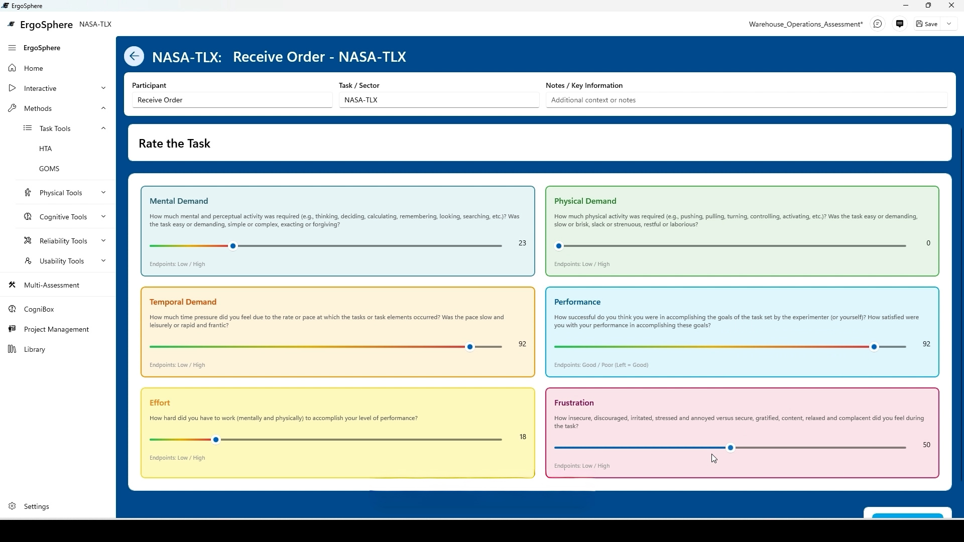Expand the Usability Tools section
964x542 pixels.
coord(103,261)
